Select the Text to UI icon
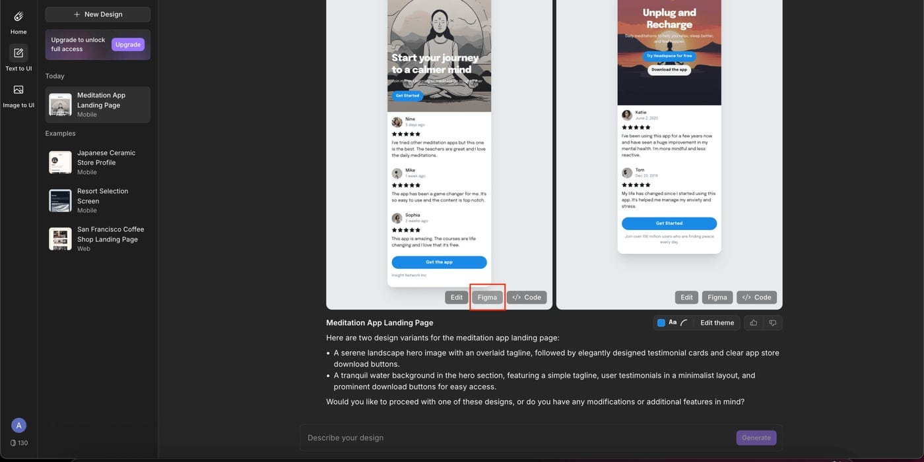This screenshot has height=462, width=924. click(x=18, y=53)
